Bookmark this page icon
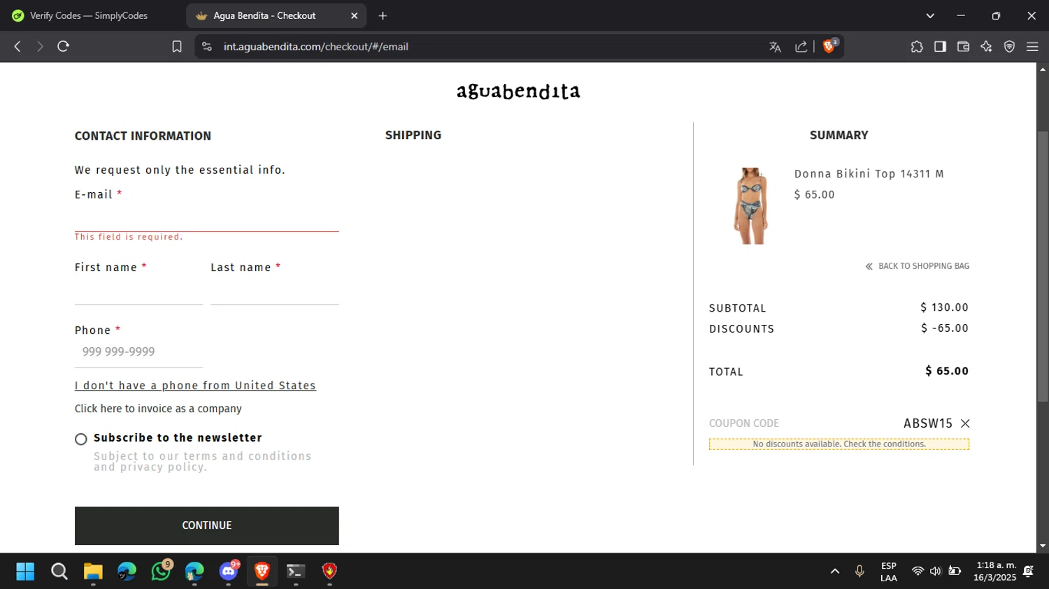 pyautogui.click(x=177, y=47)
